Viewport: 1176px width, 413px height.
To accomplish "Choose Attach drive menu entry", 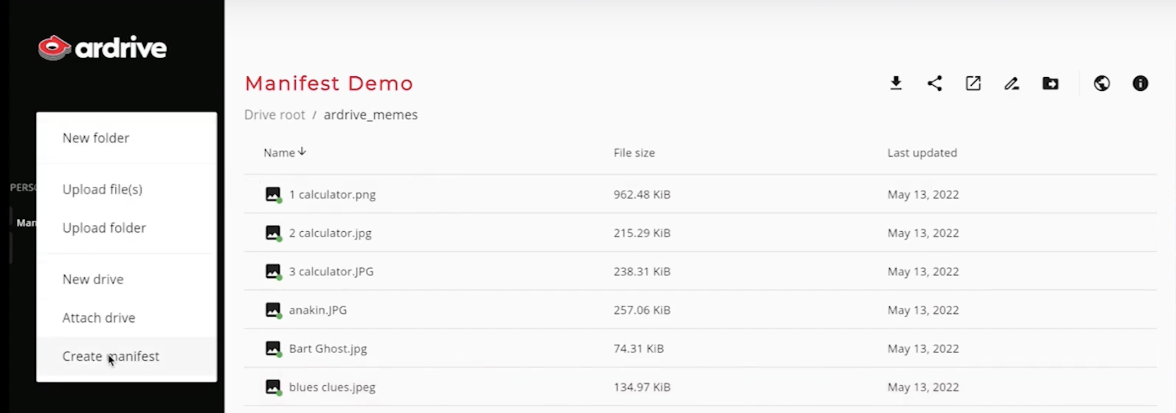I will click(x=98, y=318).
